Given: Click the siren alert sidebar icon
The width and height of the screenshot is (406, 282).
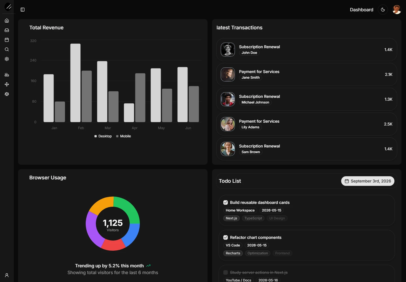Looking at the screenshot, I should point(7,75).
